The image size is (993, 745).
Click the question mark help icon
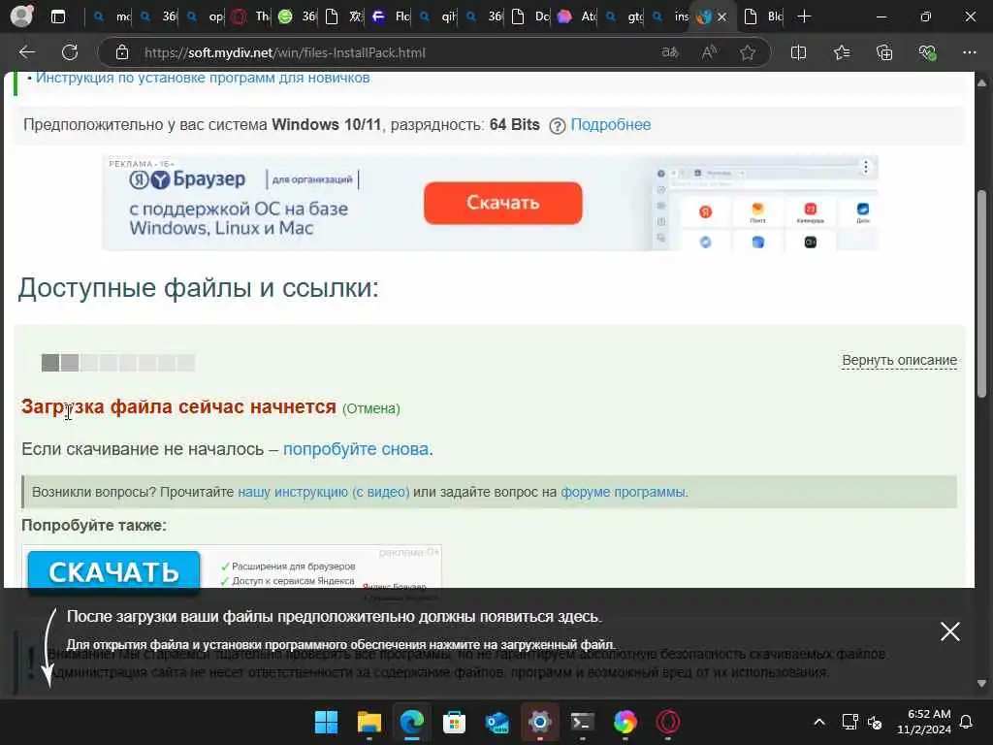pos(557,125)
